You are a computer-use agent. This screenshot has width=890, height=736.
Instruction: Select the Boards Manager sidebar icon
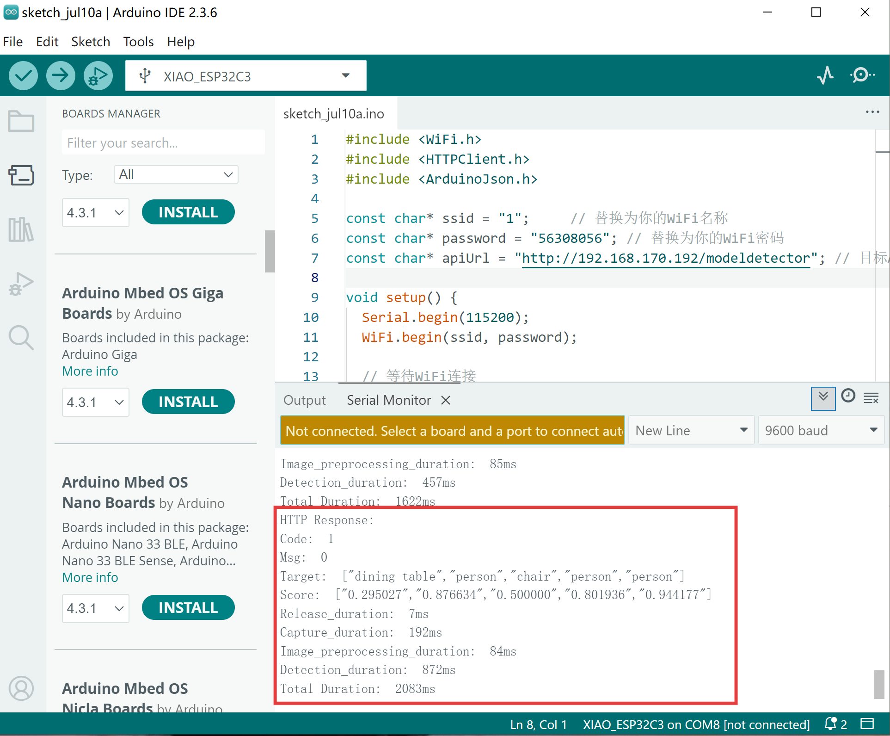coord(21,175)
